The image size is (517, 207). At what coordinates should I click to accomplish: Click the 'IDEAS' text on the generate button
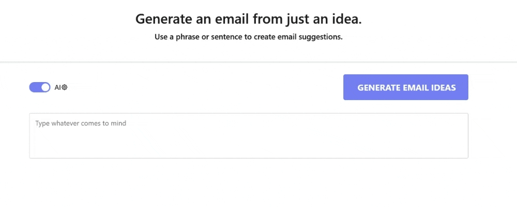click(x=443, y=88)
